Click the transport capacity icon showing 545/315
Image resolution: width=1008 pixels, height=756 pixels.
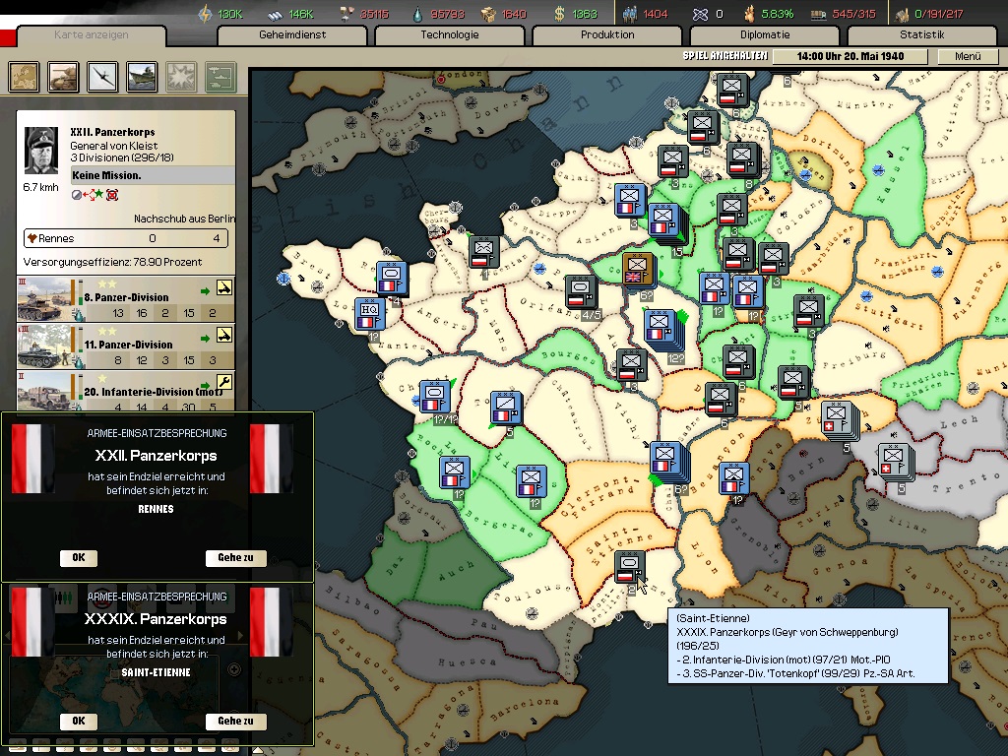pos(818,14)
